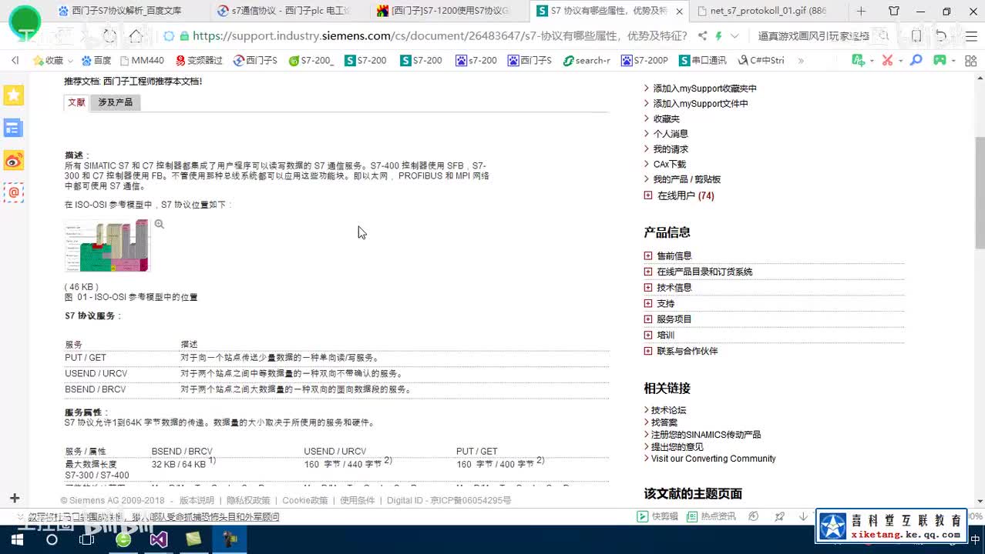Go to the browser home page icon
985x554 pixels.
[136, 36]
